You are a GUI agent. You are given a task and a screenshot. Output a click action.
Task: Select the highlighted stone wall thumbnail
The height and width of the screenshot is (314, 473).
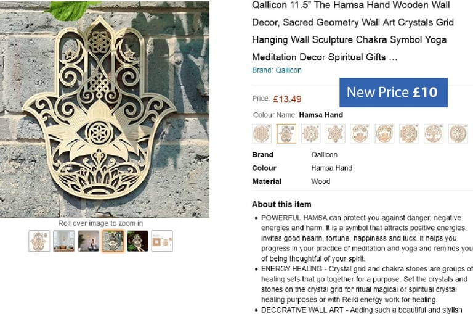[113, 241]
